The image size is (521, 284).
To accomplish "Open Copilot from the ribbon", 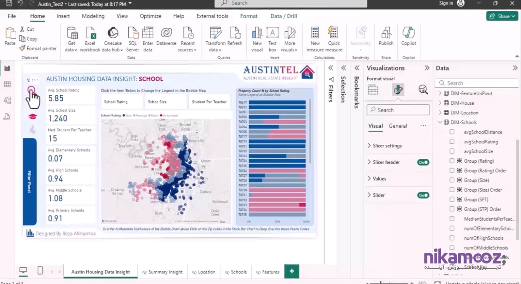I will pos(408,34).
